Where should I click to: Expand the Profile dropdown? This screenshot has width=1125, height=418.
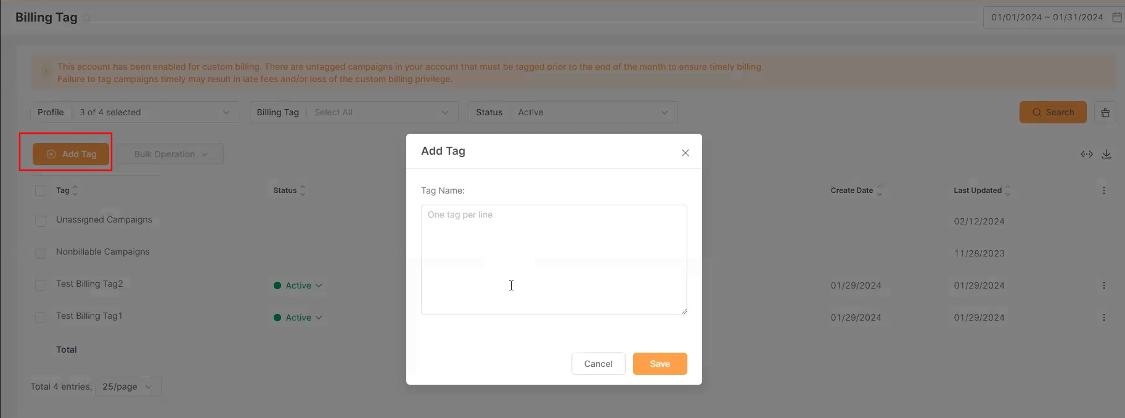tap(154, 112)
